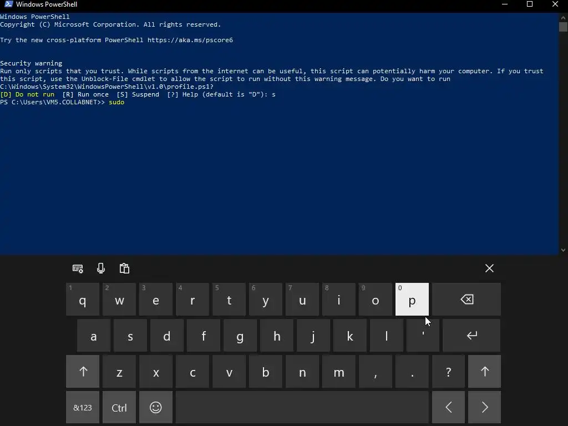568x426 pixels.
Task: Click the '[?] Help' option text
Action: coord(182,94)
